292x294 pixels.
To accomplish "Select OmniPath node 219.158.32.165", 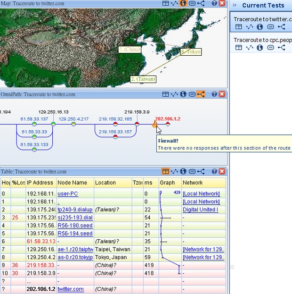I will coord(115,124).
